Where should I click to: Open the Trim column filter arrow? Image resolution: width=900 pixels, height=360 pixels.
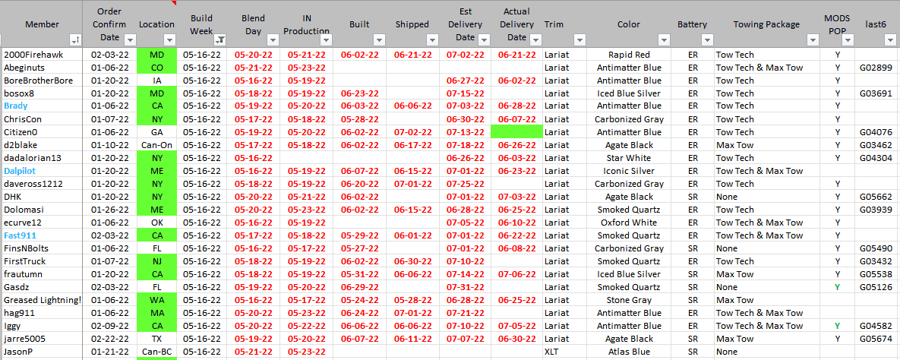tap(579, 39)
